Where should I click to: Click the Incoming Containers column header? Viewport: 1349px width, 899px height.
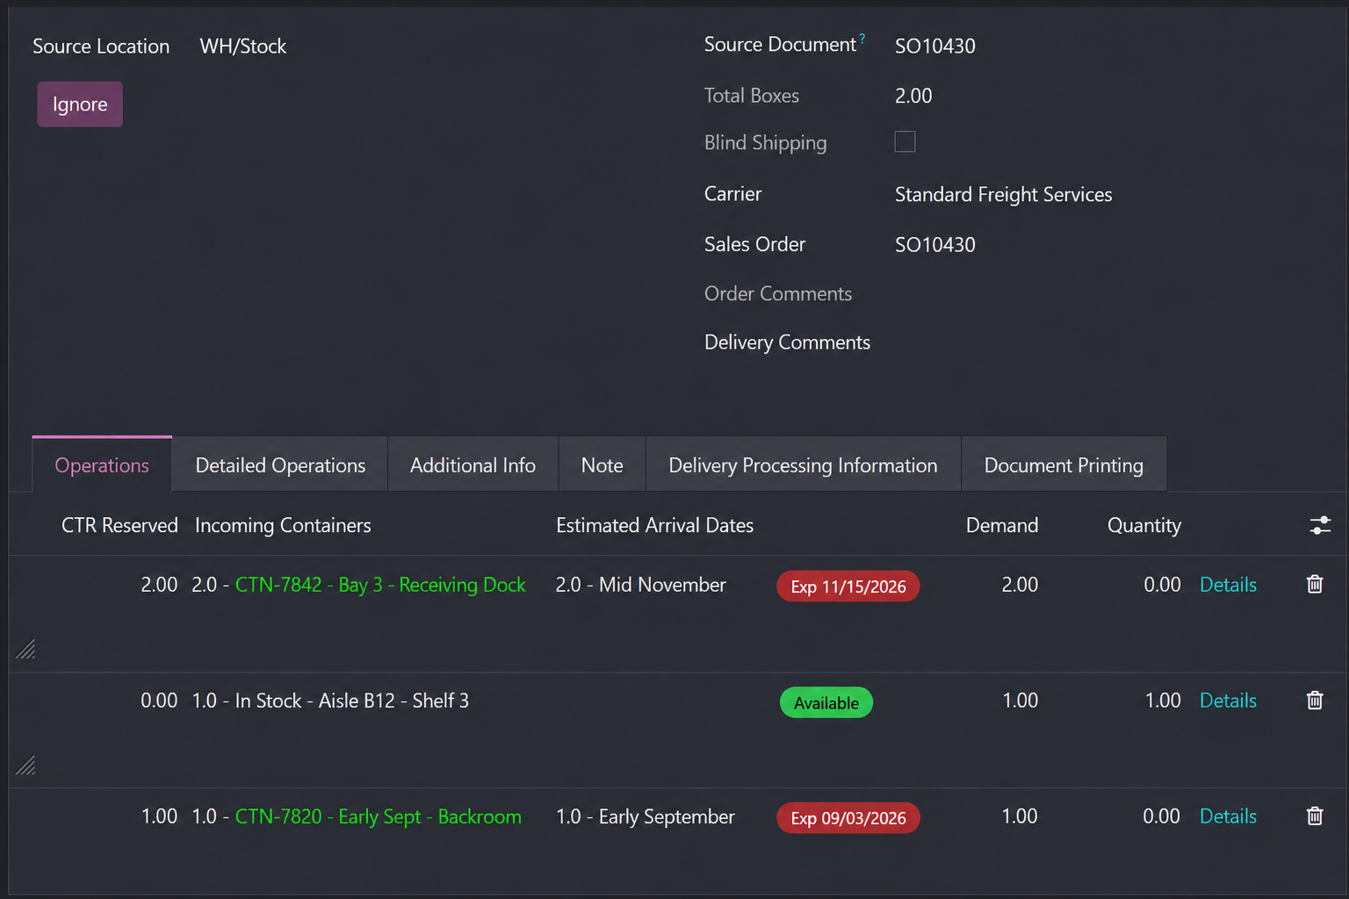pyautogui.click(x=283, y=525)
